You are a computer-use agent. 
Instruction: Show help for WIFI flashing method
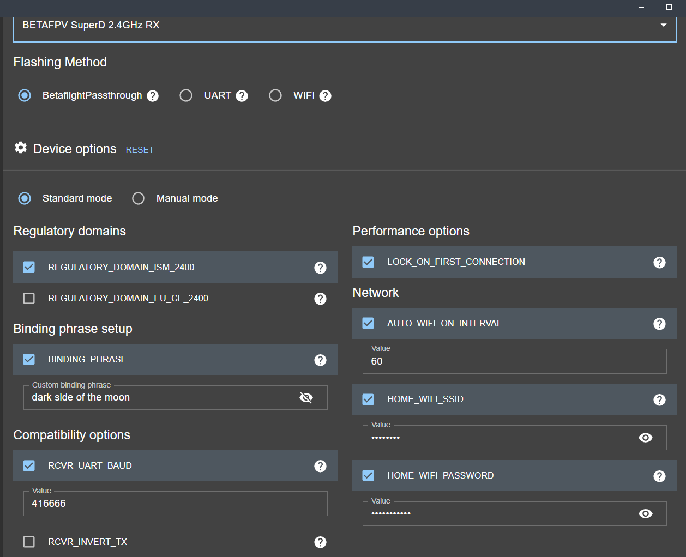[326, 96]
